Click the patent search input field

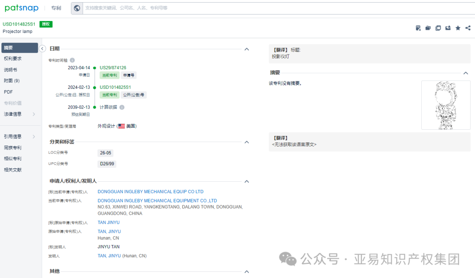pos(279,8)
